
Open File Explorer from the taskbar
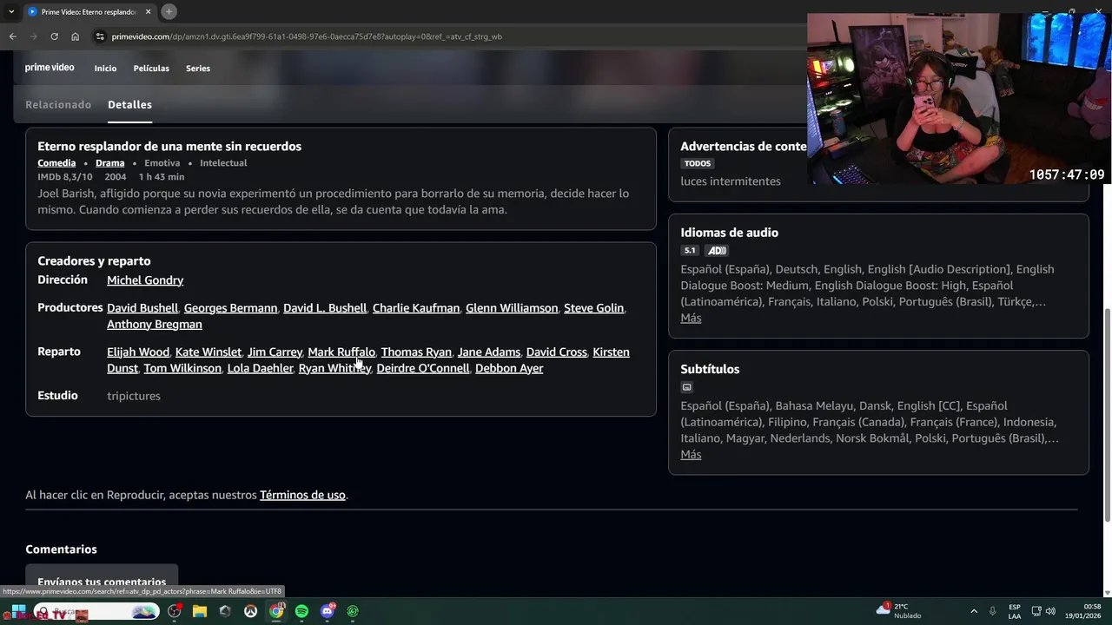coord(199,611)
